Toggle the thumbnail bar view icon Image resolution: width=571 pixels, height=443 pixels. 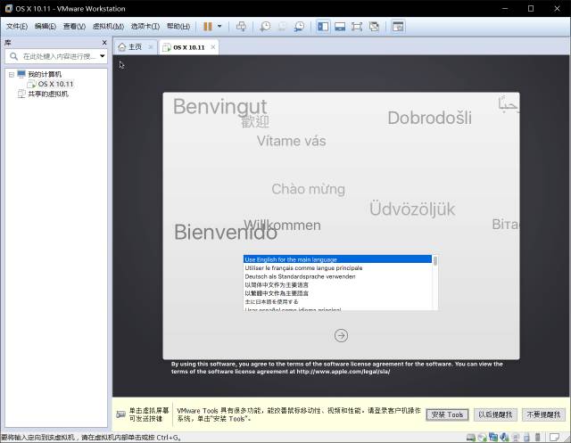pos(340,26)
